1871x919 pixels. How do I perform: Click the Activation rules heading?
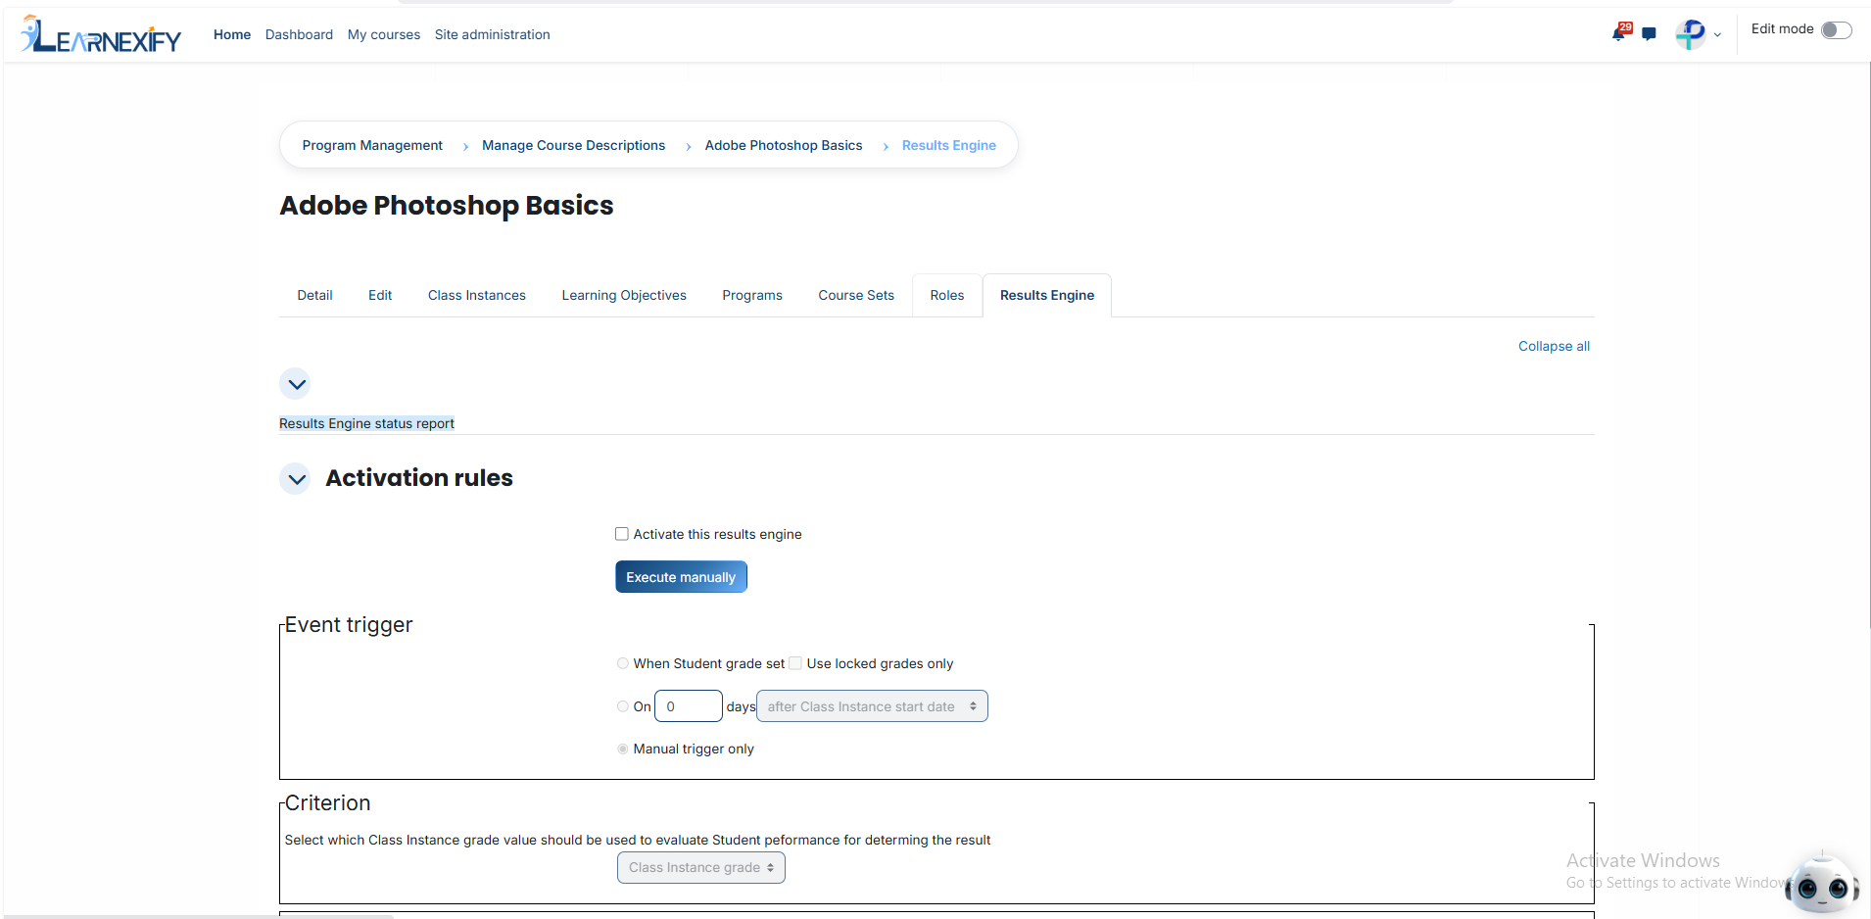point(419,478)
